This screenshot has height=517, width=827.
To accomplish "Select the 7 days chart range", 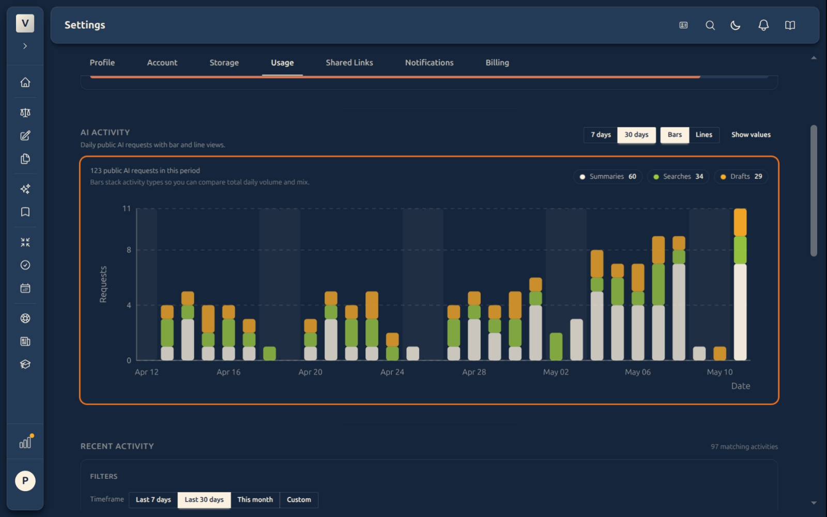I will tap(601, 135).
